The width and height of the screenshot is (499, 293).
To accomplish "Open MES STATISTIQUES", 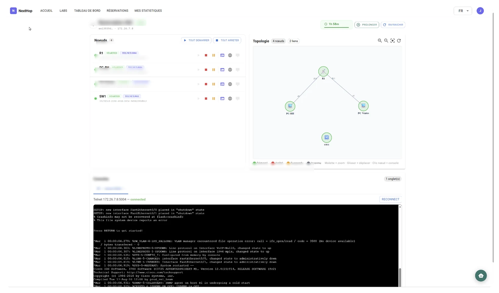I will coord(148,11).
